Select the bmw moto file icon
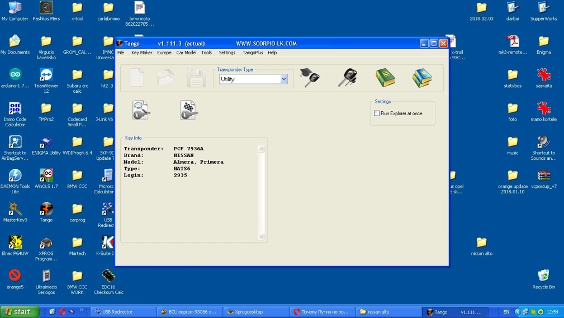 tap(140, 13)
